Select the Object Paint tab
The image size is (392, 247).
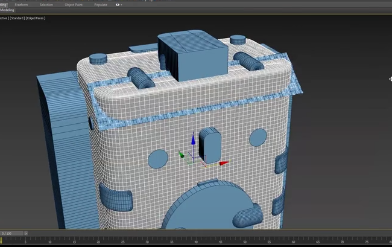tap(74, 4)
